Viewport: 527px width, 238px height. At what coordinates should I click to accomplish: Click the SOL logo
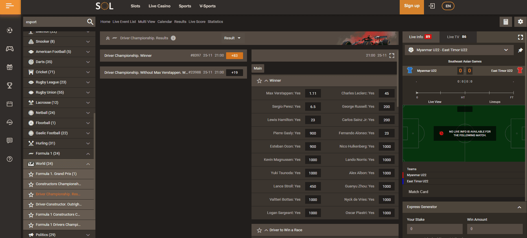tap(105, 6)
